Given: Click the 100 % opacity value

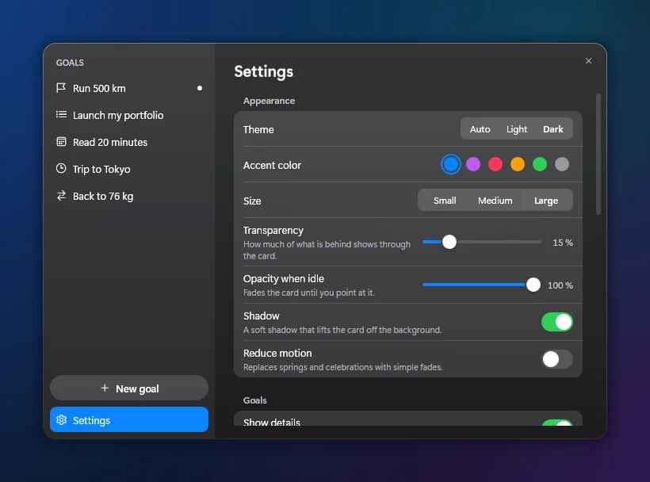Looking at the screenshot, I should tap(560, 285).
